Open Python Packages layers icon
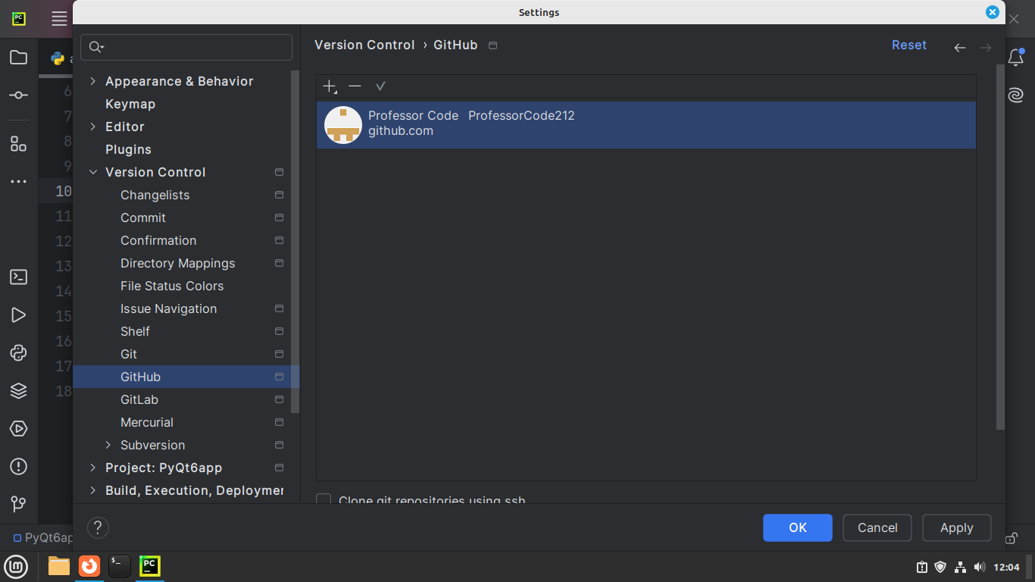 (19, 391)
